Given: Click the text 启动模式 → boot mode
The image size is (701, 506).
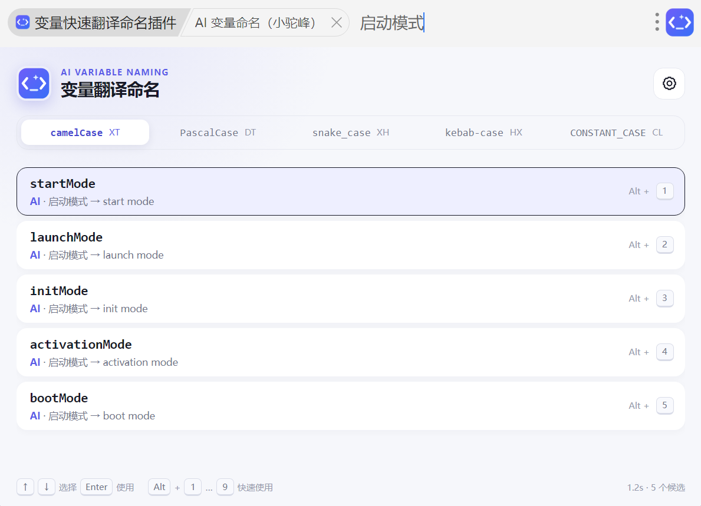Looking at the screenshot, I should tap(101, 416).
